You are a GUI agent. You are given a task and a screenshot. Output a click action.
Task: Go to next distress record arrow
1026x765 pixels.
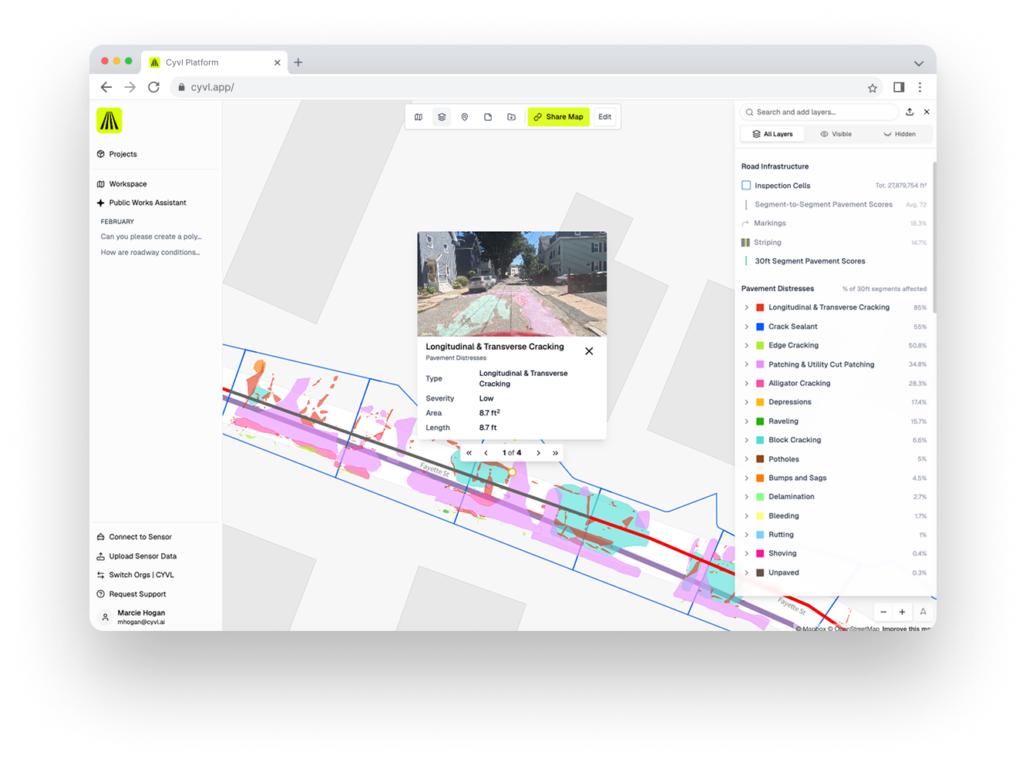pos(538,453)
